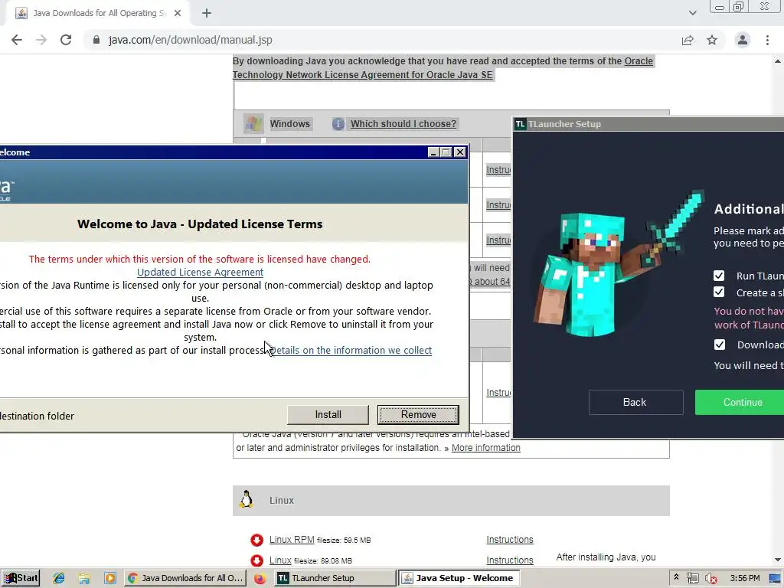Download the Linux 89.08 MB file
The width and height of the screenshot is (784, 588).
(x=280, y=560)
